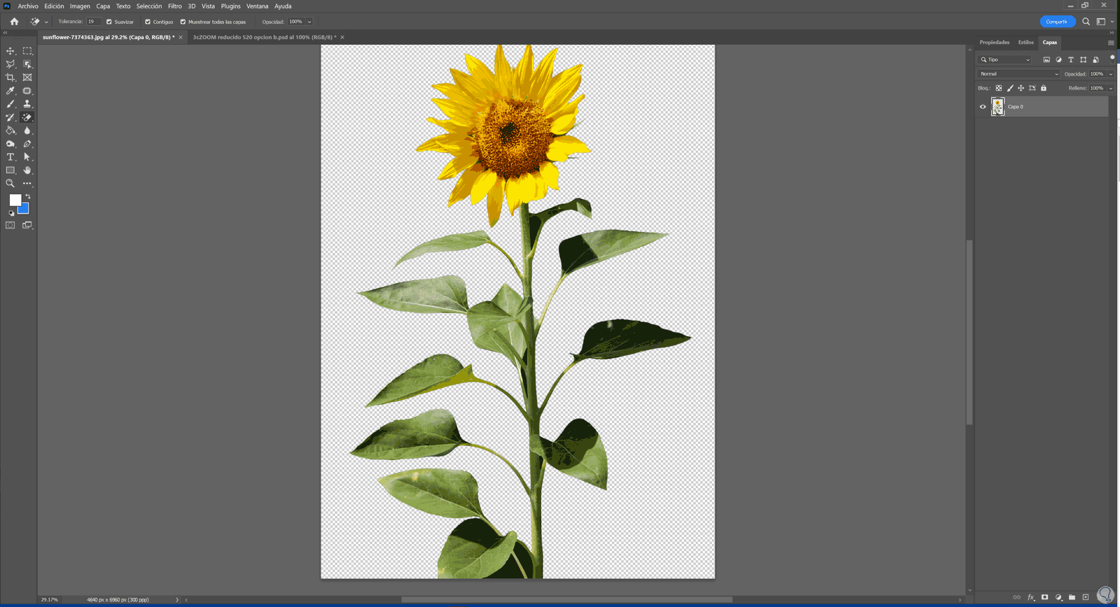Hide the Capa 0 layer

[x=983, y=107]
